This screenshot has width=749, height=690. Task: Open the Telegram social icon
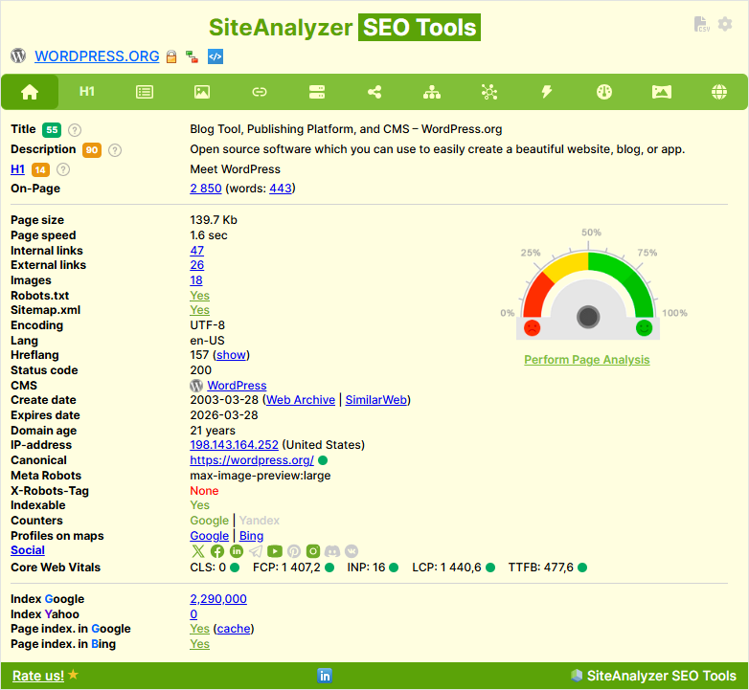click(x=256, y=551)
